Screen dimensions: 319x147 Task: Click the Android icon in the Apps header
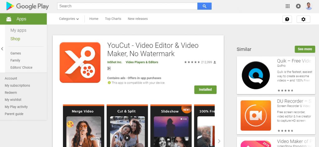point(9,19)
